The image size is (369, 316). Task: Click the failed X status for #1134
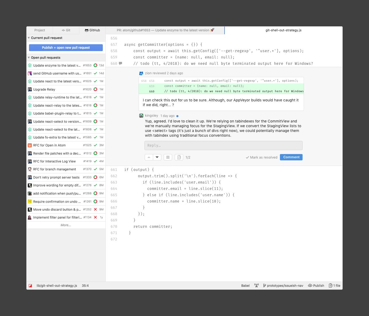click(95, 217)
